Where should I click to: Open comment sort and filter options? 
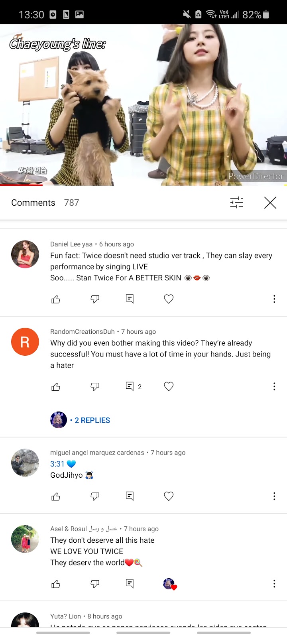236,203
